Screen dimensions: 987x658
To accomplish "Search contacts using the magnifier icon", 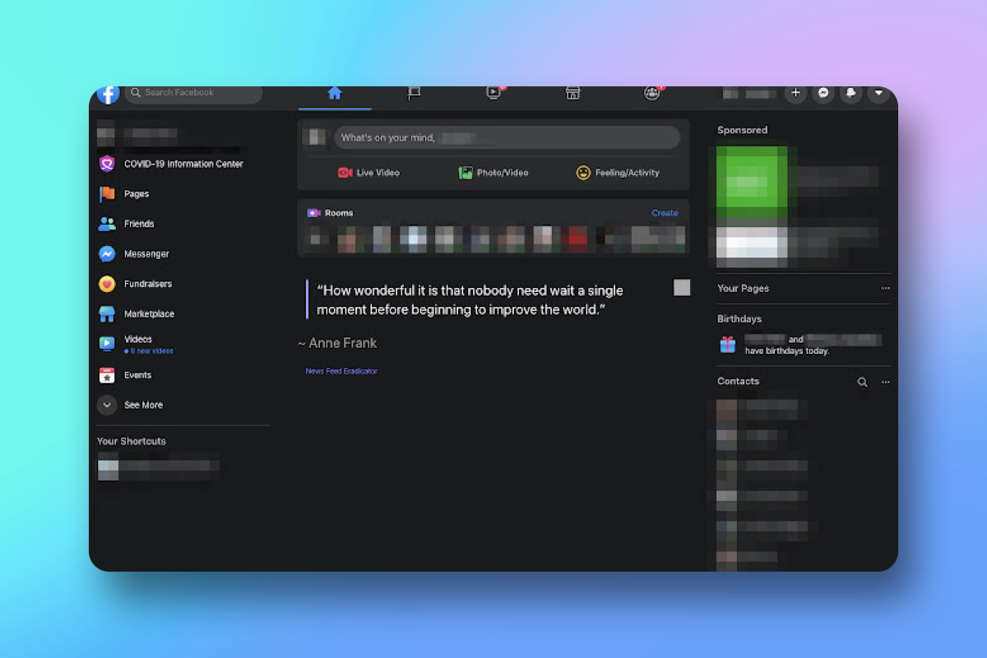I will (862, 382).
